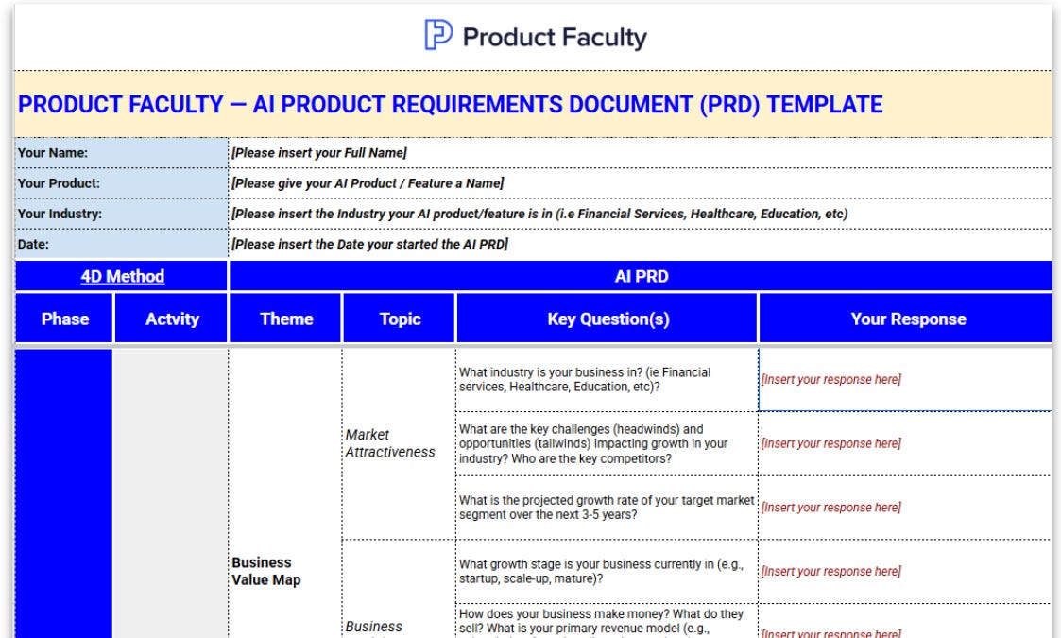The height and width of the screenshot is (638, 1061).
Task: Click the 'insert the Date' placeholder field
Action: point(641,245)
